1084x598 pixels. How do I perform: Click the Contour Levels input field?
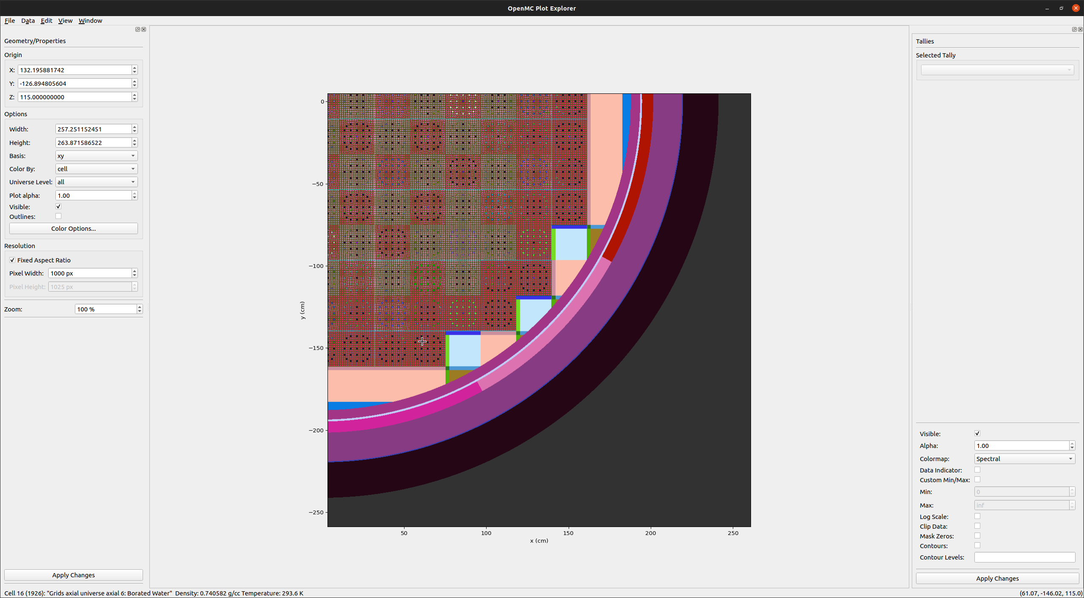(x=1024, y=557)
